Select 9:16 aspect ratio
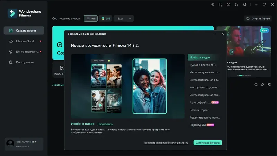The image size is (277, 156). [106, 19]
